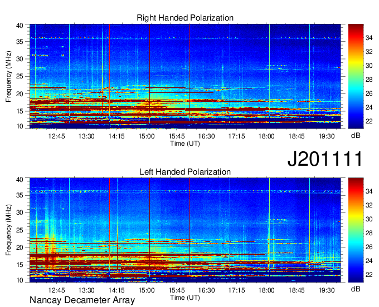The width and height of the screenshot is (379, 307).
Task: Click the 30 dB value, Right Handed color bar
Action: (x=369, y=66)
